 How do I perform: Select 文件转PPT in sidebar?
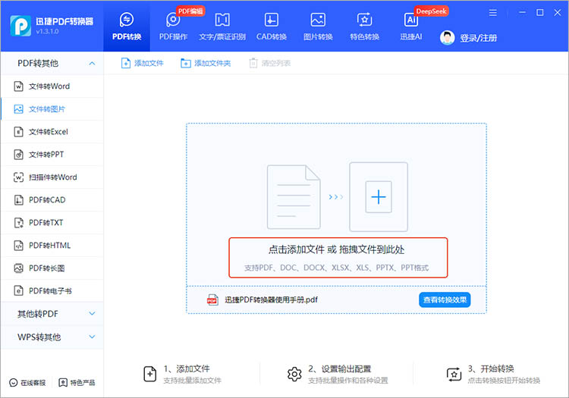52,155
